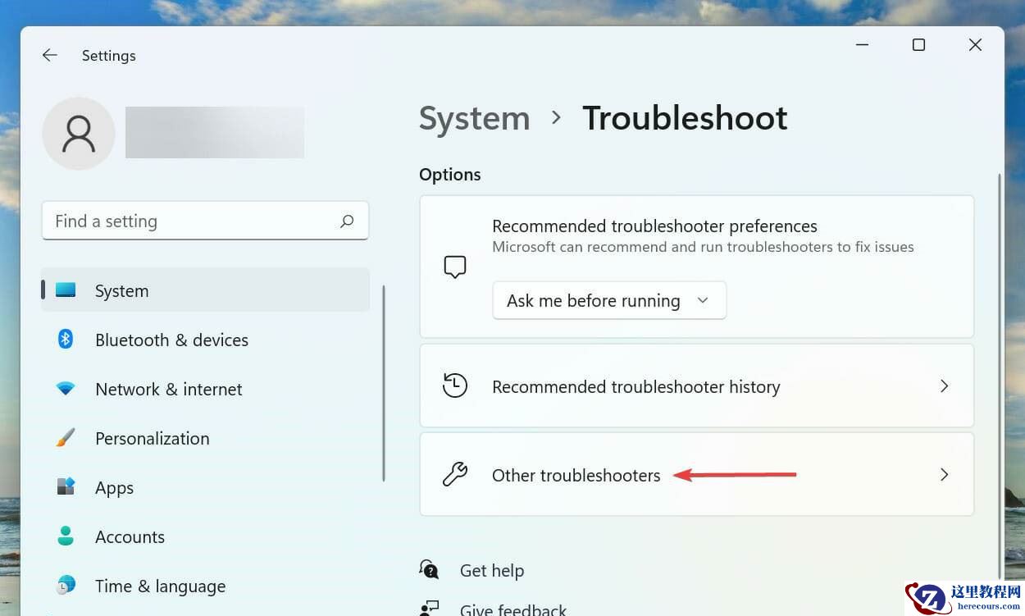Select System in the sidebar

click(x=206, y=290)
